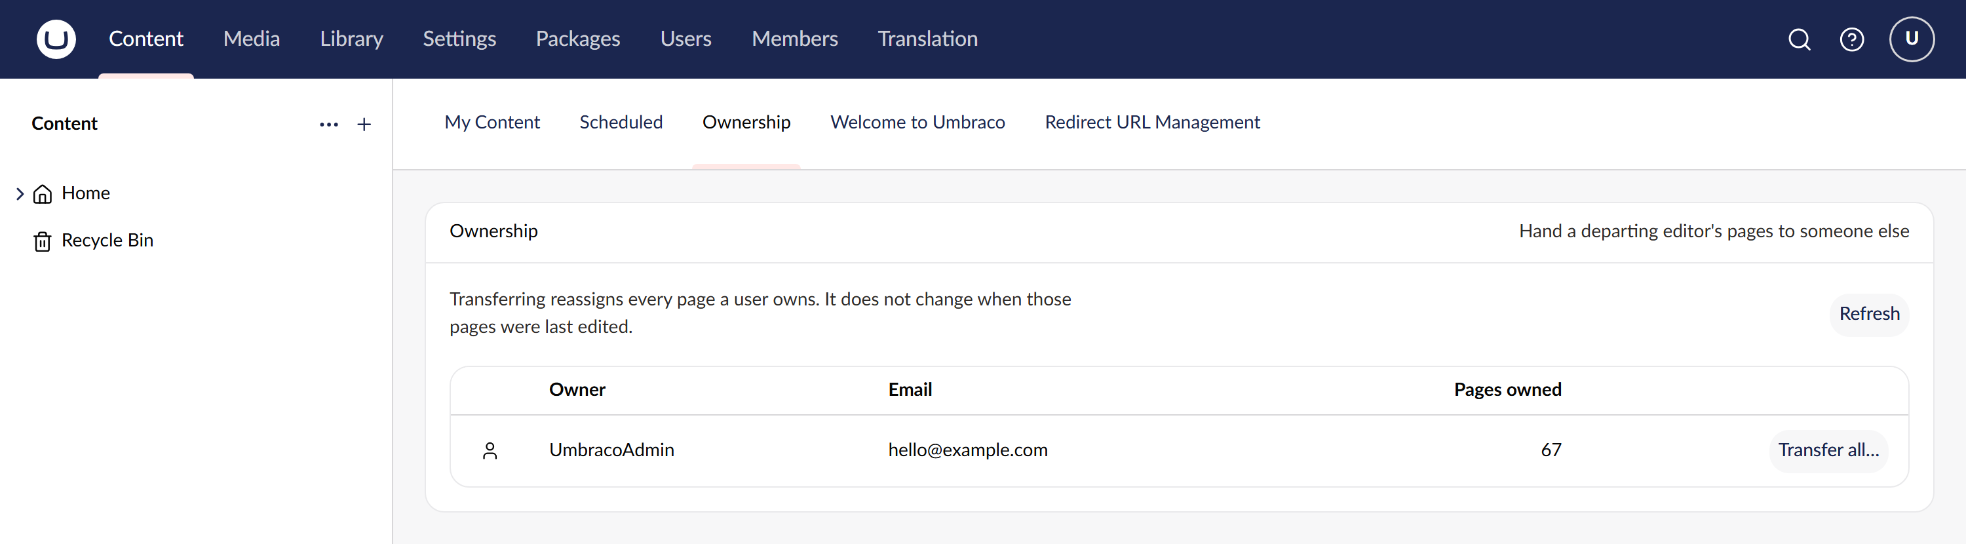This screenshot has width=1966, height=544.
Task: Switch to the My Content tab
Action: point(492,122)
